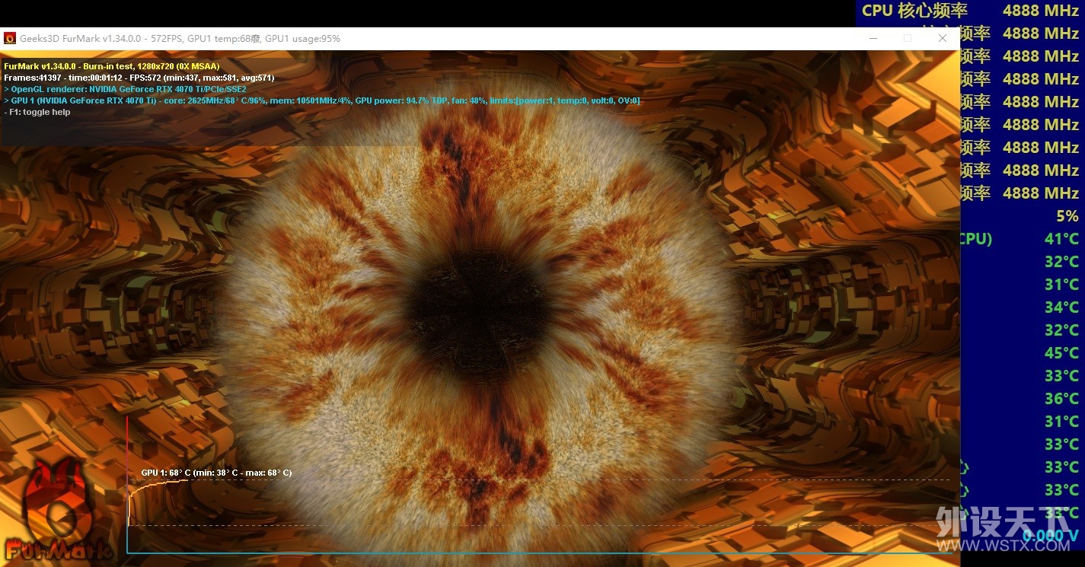Click the F1 toggle help hint
This screenshot has height=567, width=1085.
37,112
